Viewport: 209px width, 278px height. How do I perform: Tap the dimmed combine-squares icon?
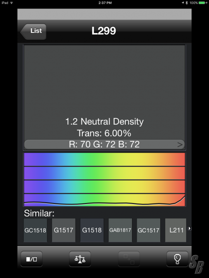129,259
